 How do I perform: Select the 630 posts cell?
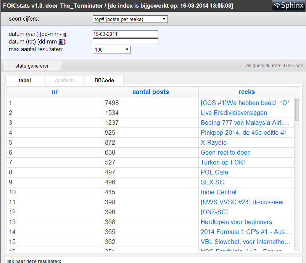151,152
